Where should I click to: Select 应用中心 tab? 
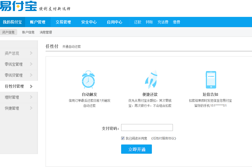pos(114,22)
